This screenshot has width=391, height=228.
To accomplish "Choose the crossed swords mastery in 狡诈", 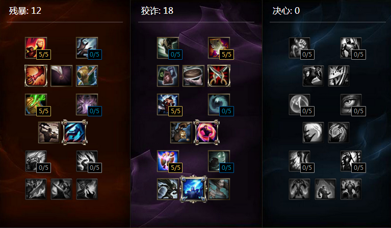I will [219, 76].
